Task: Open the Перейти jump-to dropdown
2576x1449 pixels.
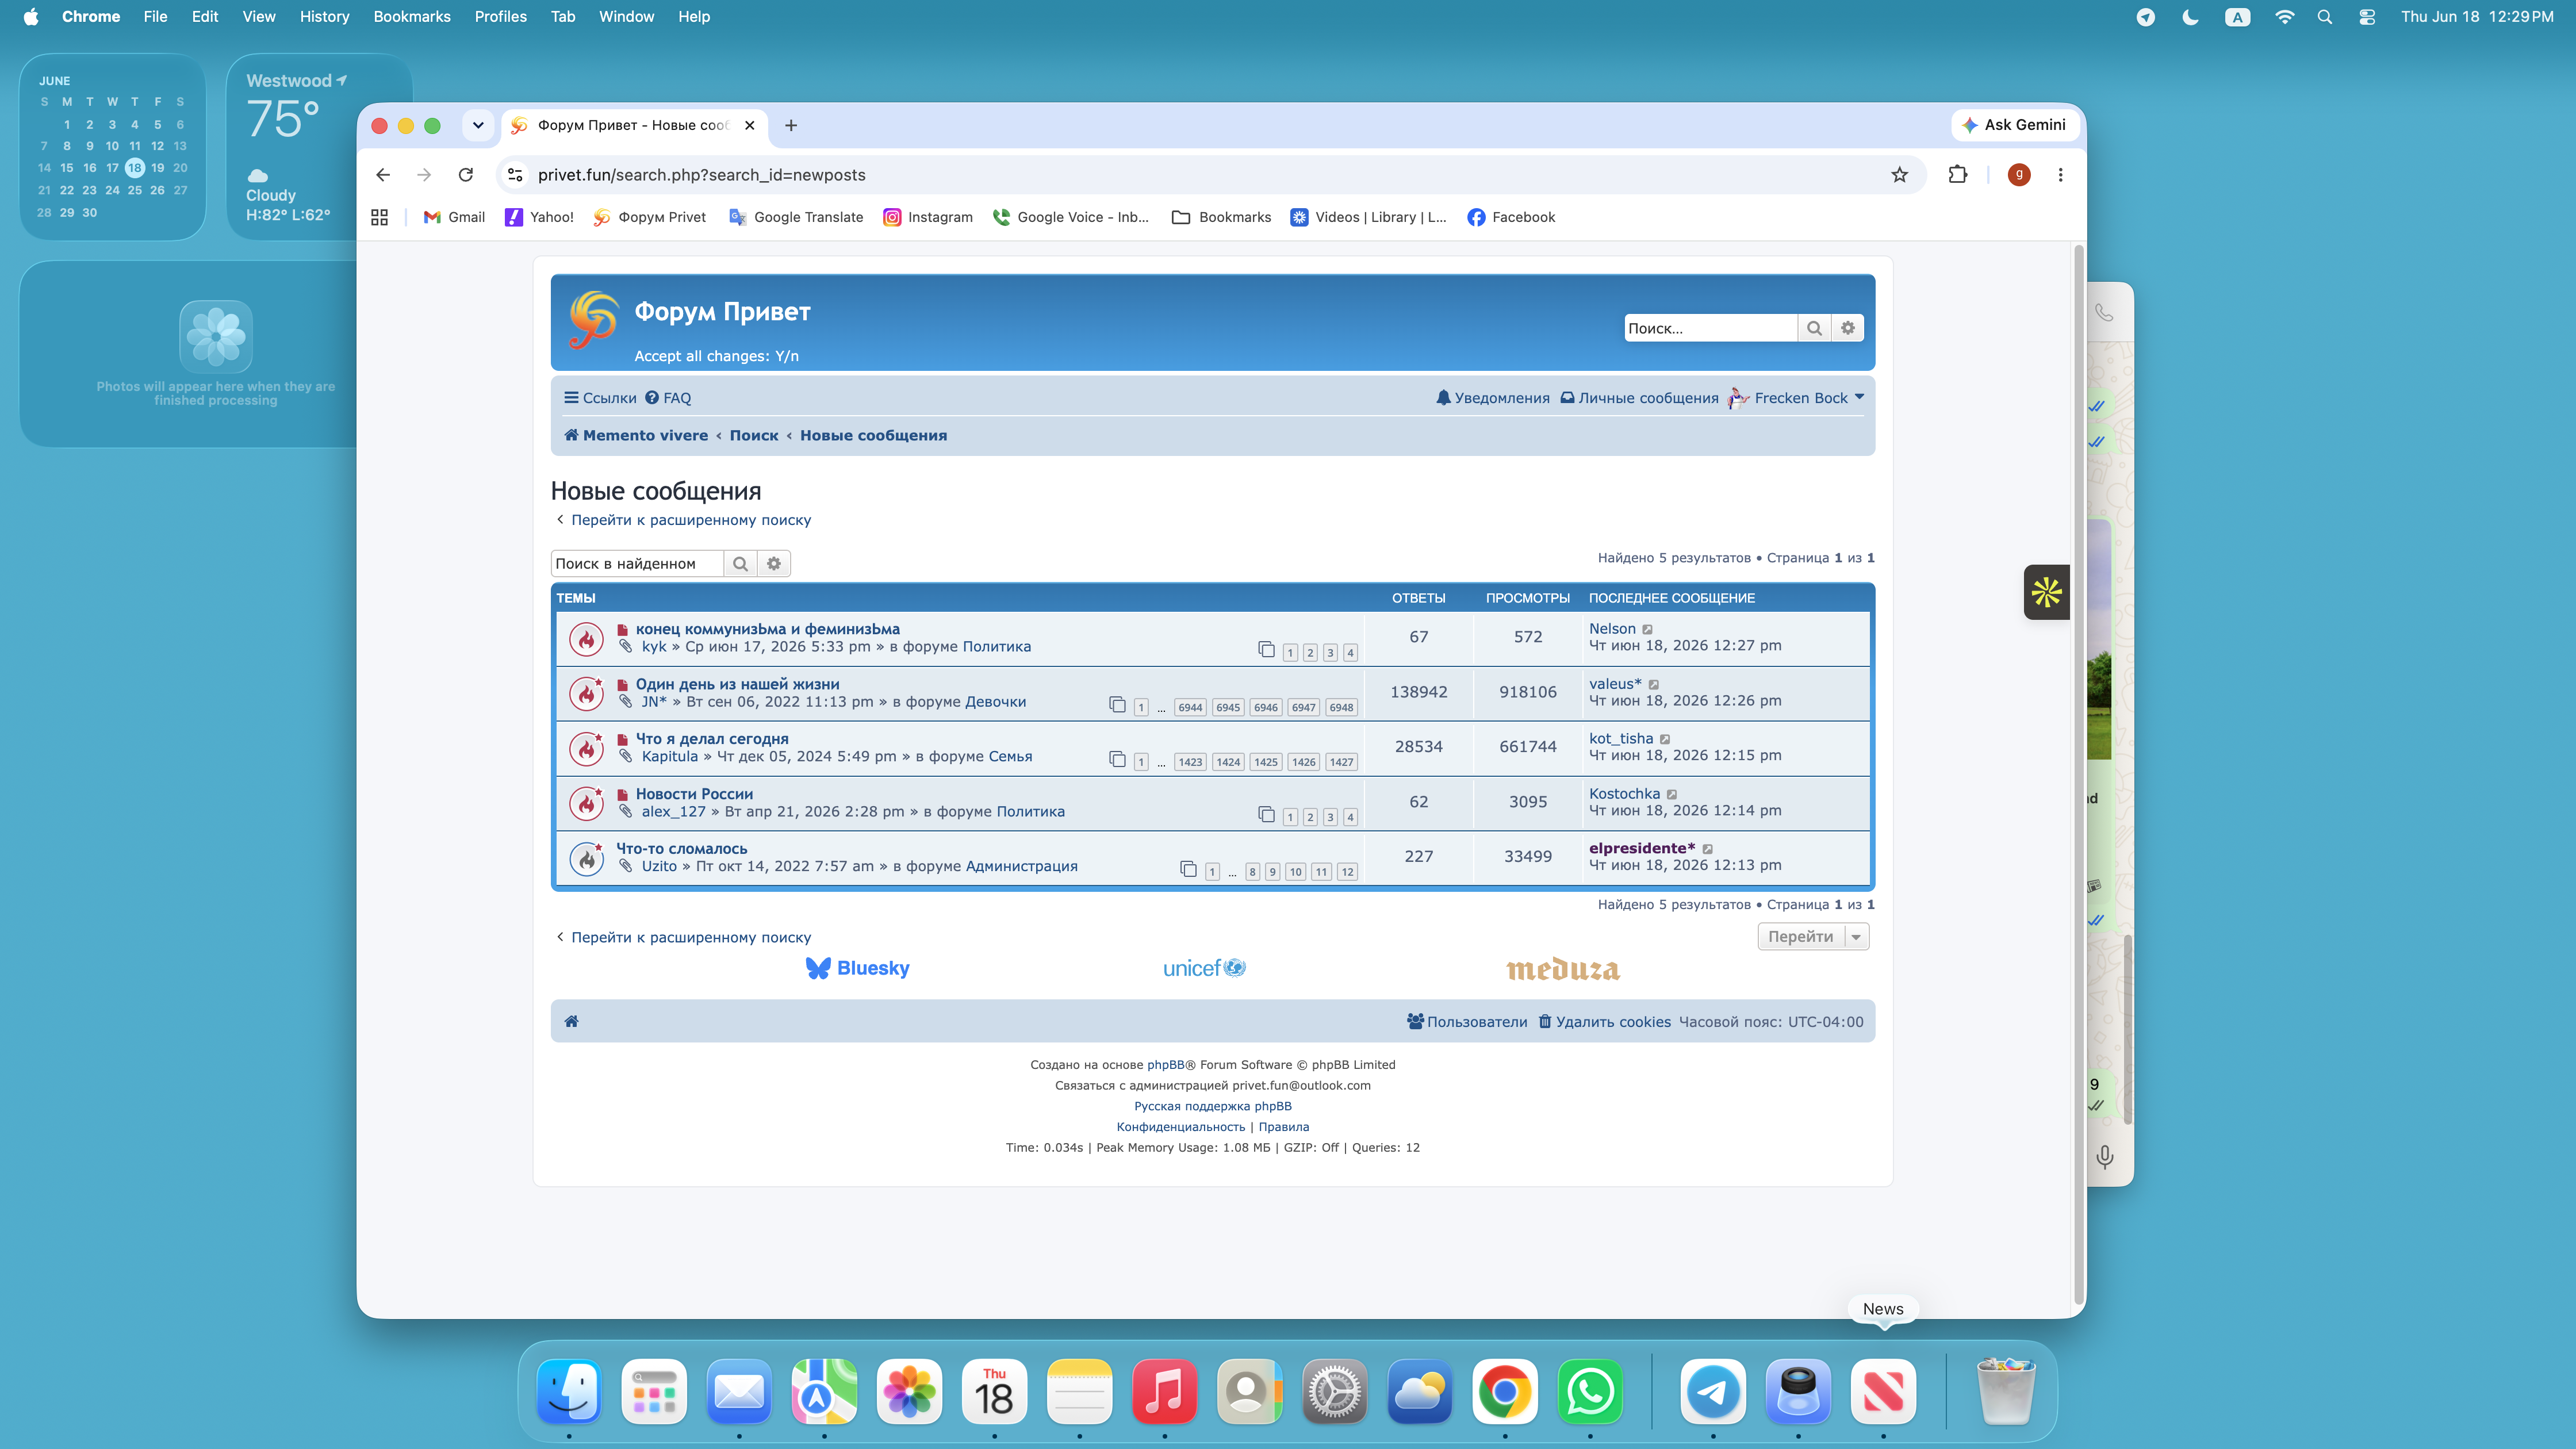Action: pos(1813,937)
